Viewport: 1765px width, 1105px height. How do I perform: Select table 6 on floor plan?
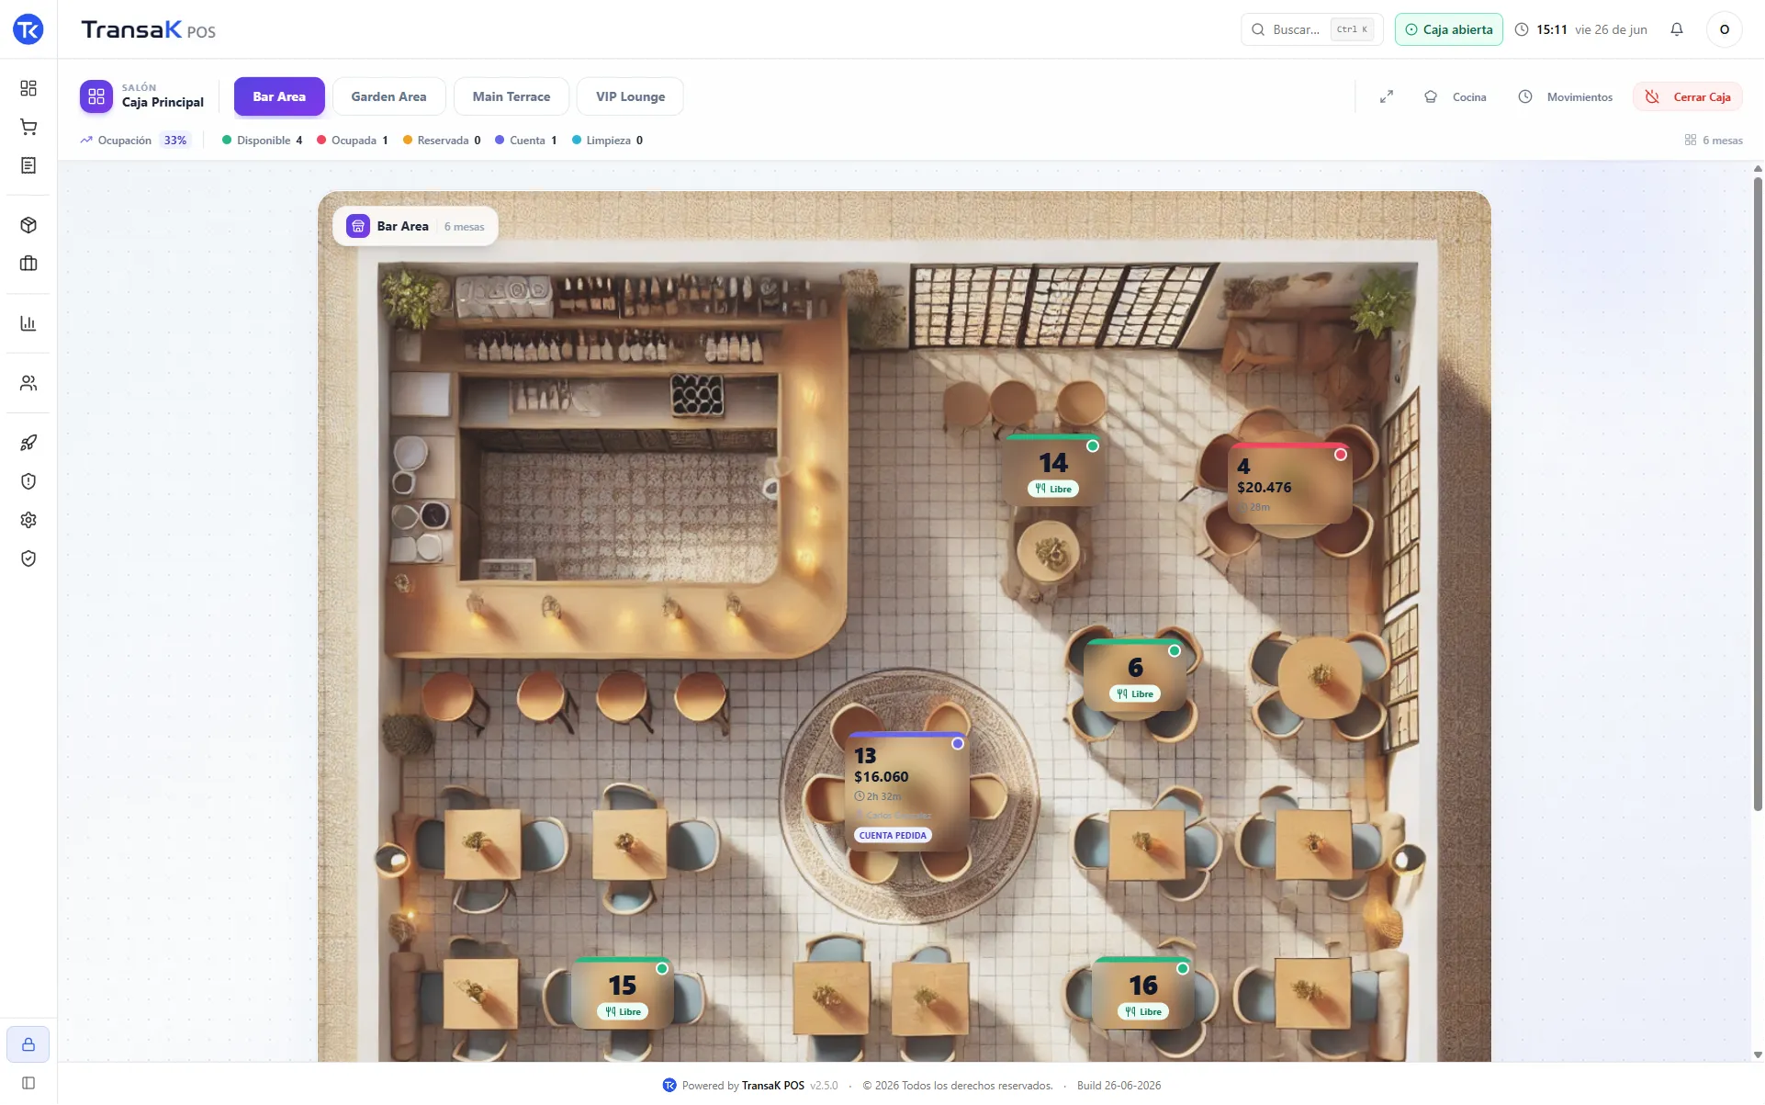pyautogui.click(x=1135, y=675)
